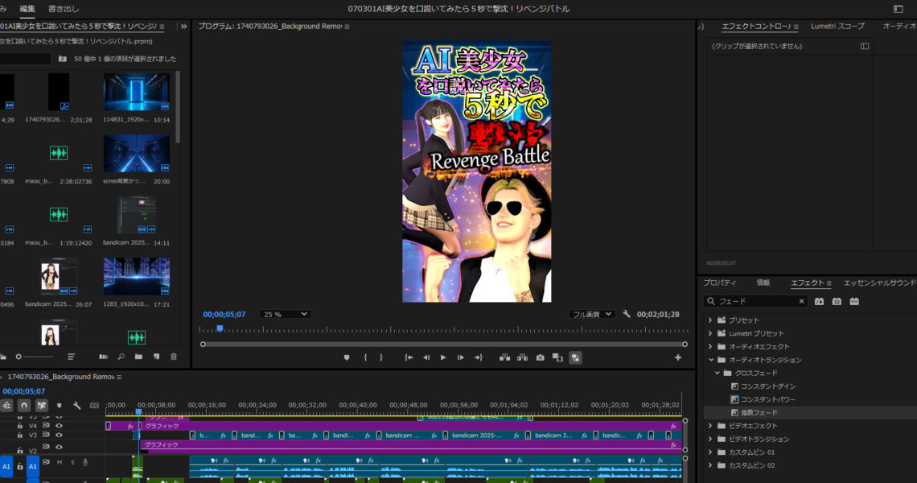Collapse オーディオトランジション folder
Viewport: 917px width, 483px height.
(711, 360)
